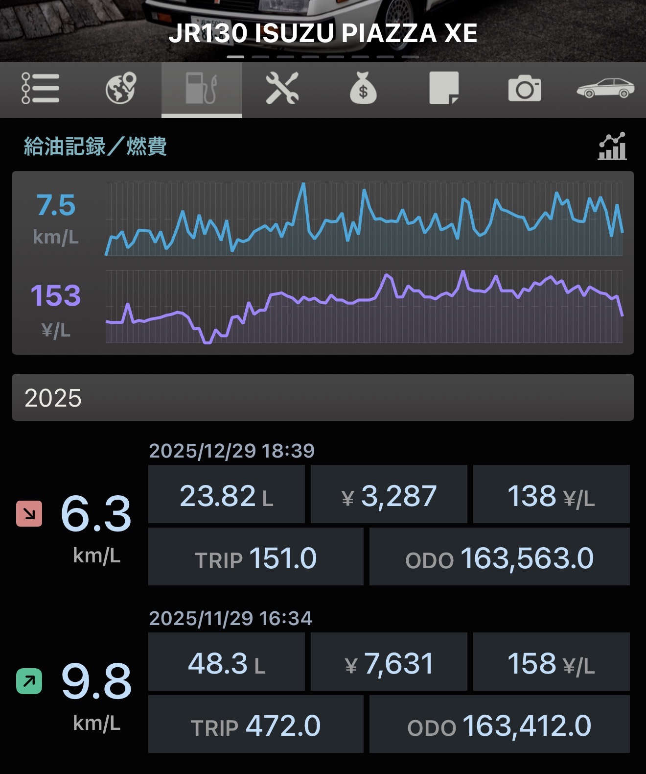This screenshot has height=774, width=646.
Task: Tap the JR130 ISUZU PIAZZA XE title
Action: point(323,33)
